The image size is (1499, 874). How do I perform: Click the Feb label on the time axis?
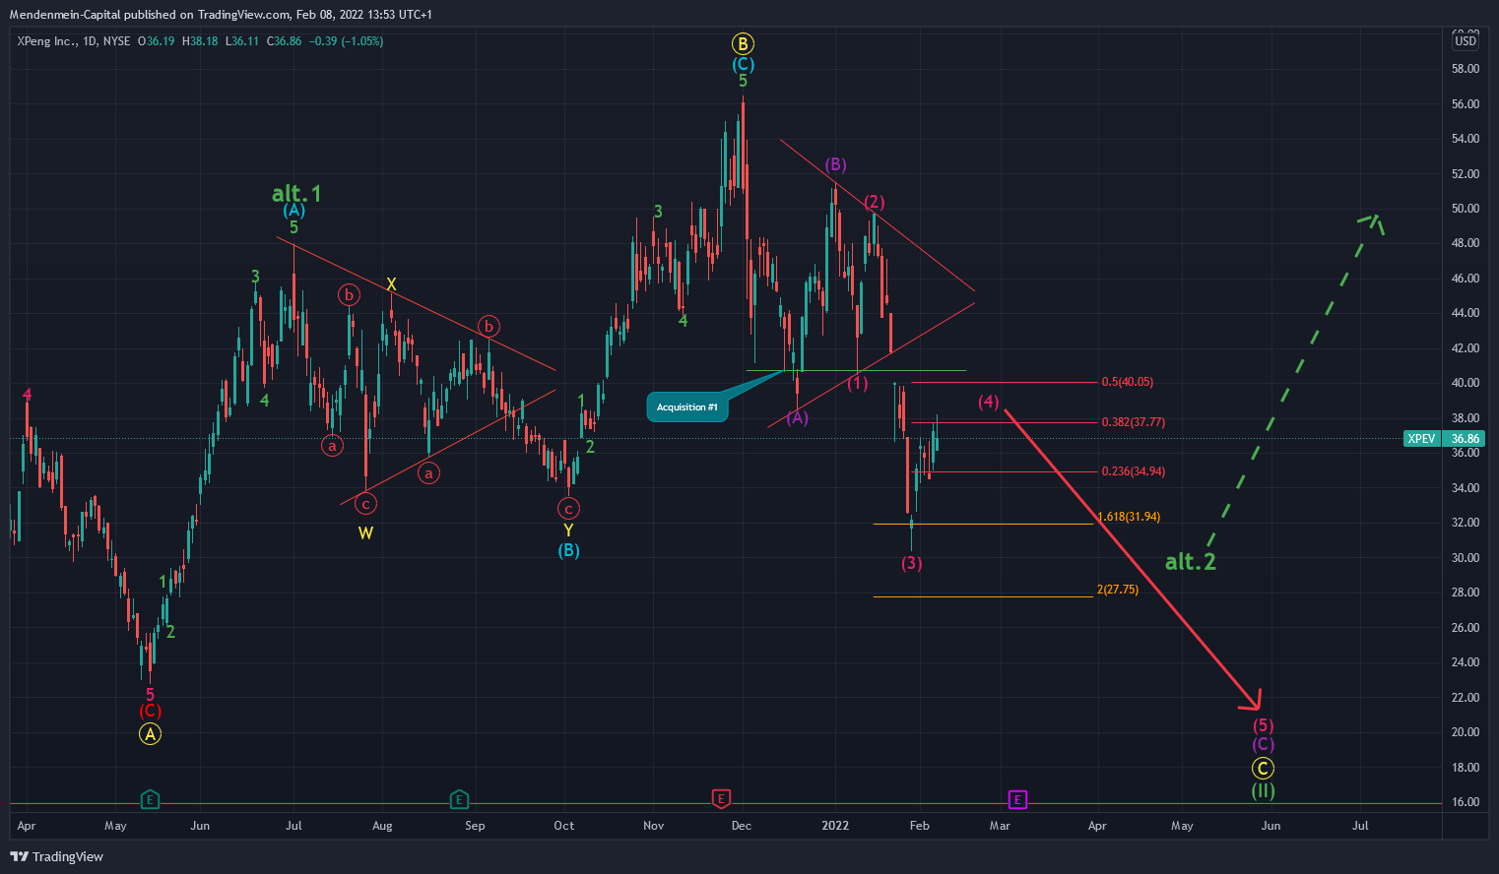919,826
